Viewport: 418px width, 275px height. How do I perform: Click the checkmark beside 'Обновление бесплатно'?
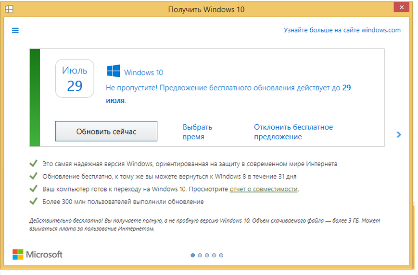point(33,176)
